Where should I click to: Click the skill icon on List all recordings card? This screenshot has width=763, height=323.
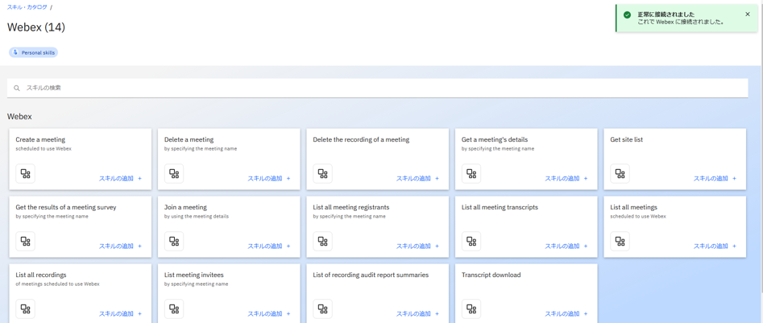(26, 309)
